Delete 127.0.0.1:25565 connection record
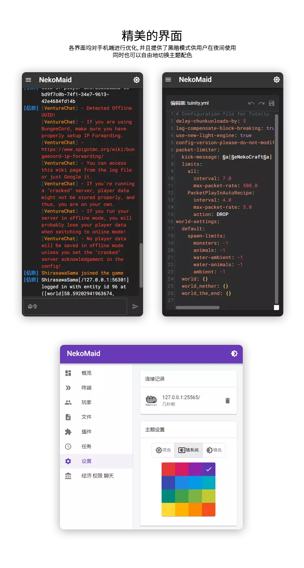 coord(227,401)
